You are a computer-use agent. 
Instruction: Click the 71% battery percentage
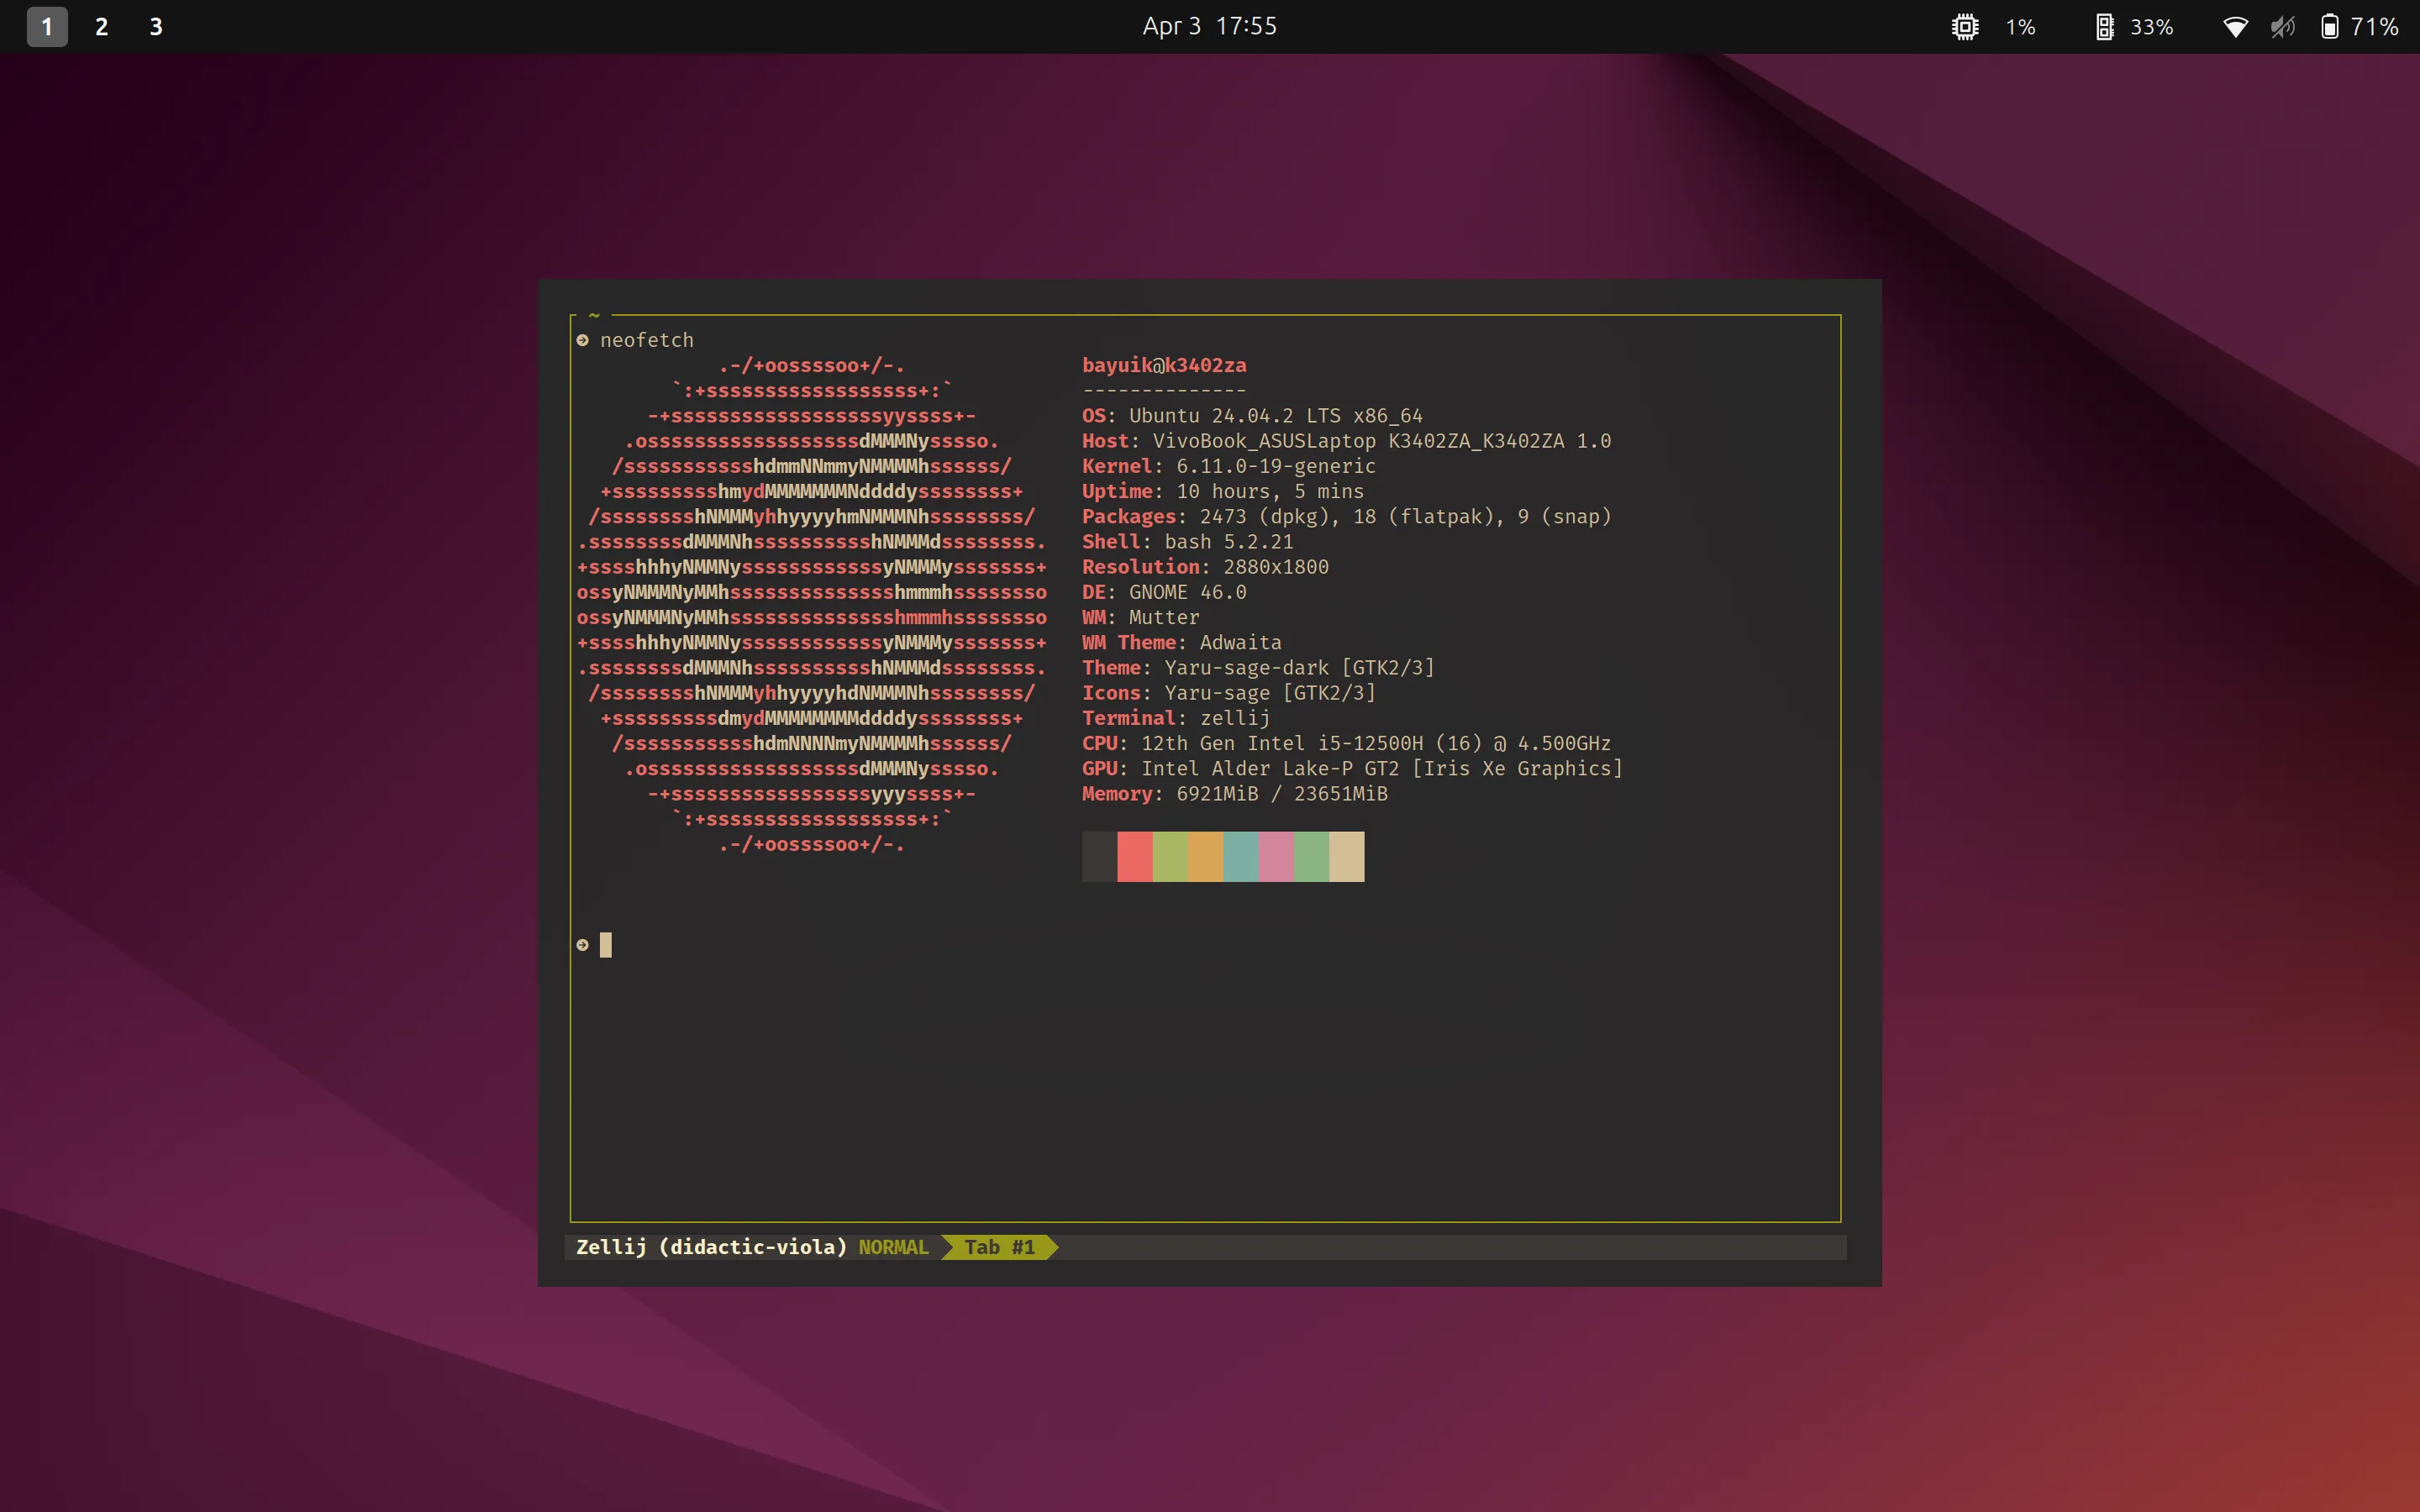point(2374,27)
